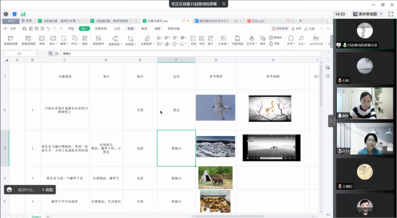The height and width of the screenshot is (218, 397).
Task: Collapse the participant video panel
Action: pos(331,121)
